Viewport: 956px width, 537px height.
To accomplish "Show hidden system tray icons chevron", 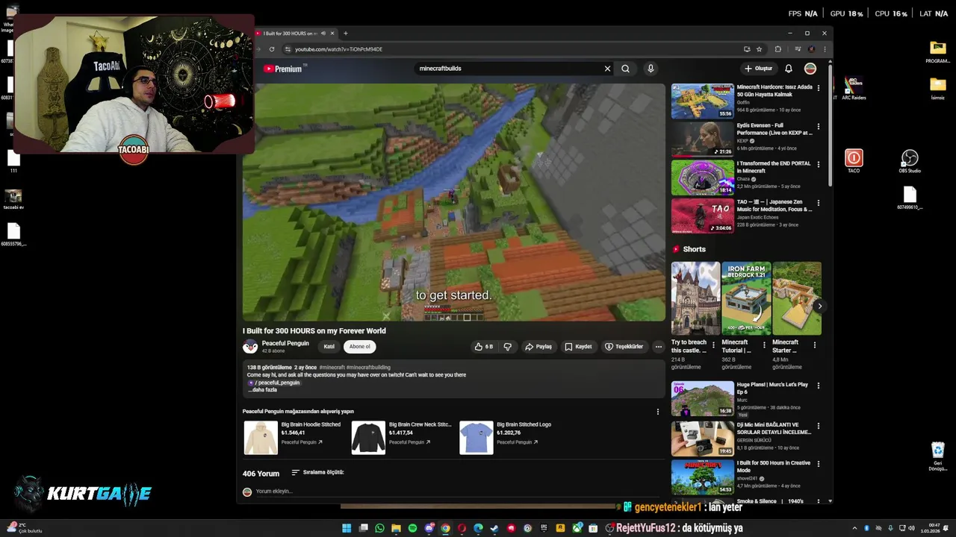I will (x=856, y=528).
